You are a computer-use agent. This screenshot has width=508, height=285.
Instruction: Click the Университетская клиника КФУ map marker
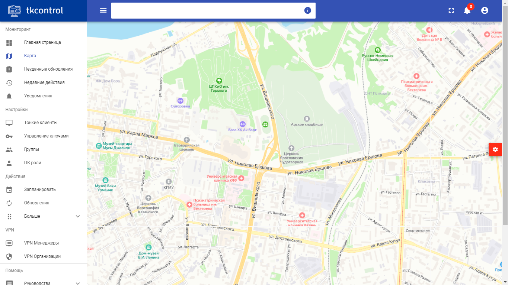(241, 178)
